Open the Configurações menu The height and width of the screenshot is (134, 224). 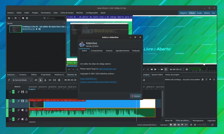(x=92, y=13)
